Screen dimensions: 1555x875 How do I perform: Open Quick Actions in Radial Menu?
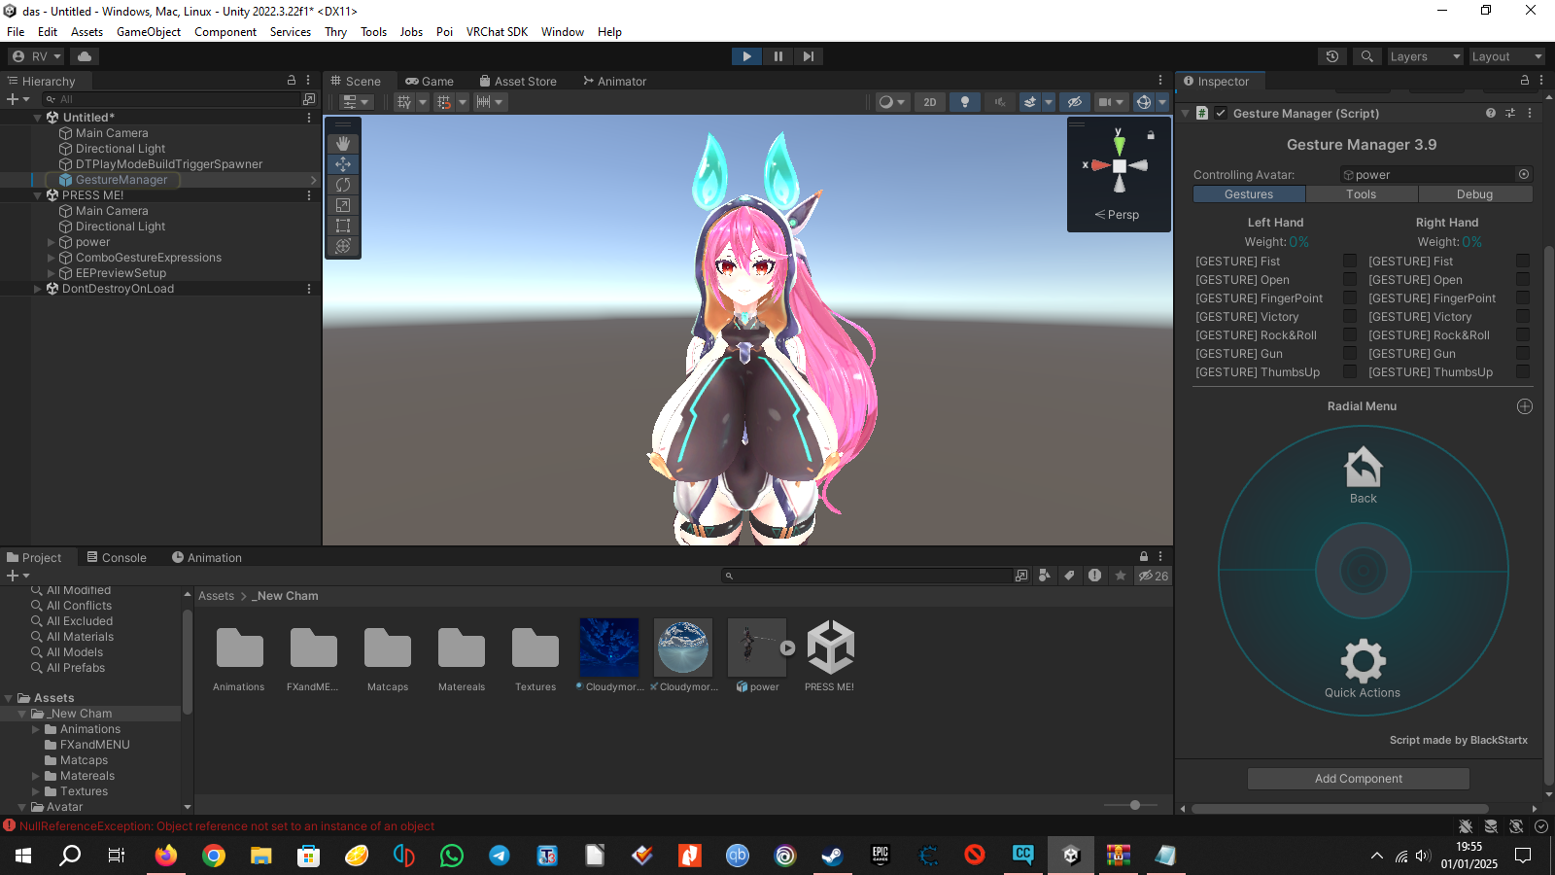tap(1363, 669)
